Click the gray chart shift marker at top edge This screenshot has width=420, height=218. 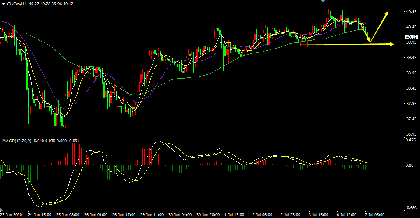tap(323, 1)
